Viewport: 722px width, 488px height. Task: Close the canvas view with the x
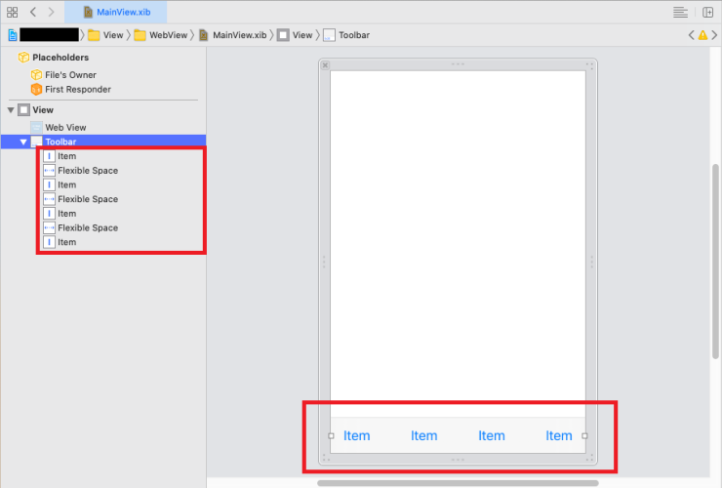pyautogui.click(x=325, y=65)
